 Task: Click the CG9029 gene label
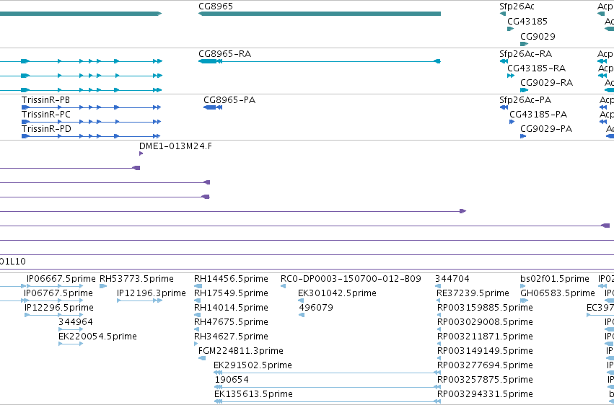pos(538,36)
